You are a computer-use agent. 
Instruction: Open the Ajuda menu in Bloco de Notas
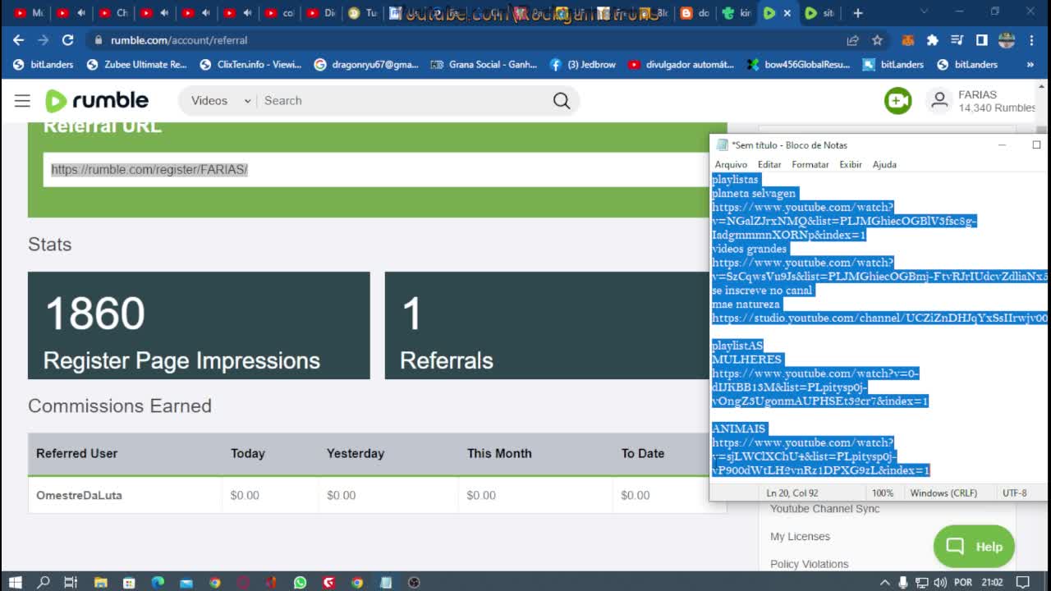pos(884,164)
